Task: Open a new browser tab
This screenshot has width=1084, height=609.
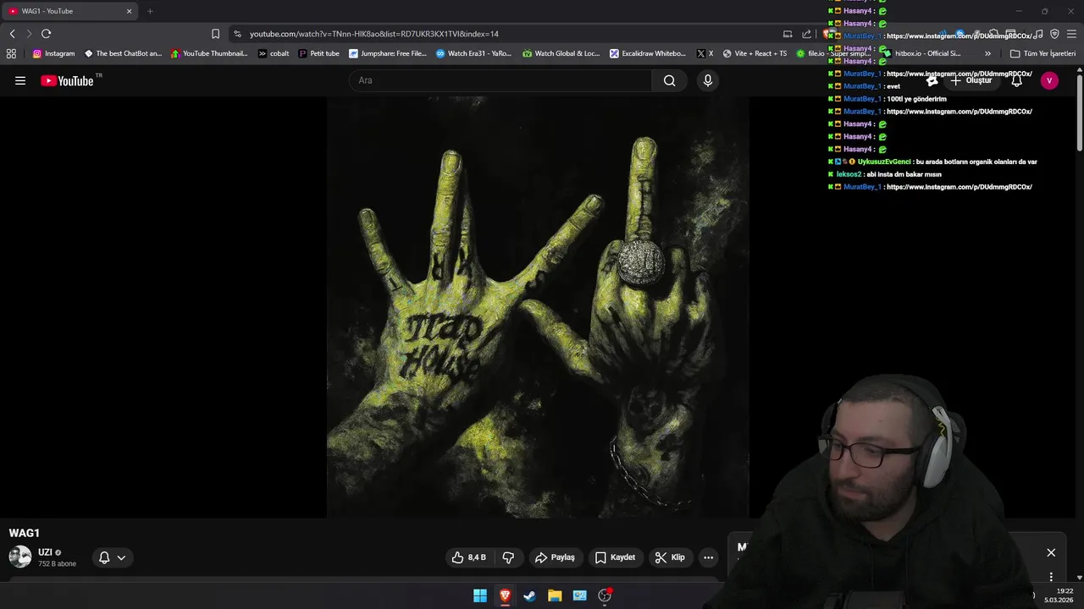Action: 150,11
